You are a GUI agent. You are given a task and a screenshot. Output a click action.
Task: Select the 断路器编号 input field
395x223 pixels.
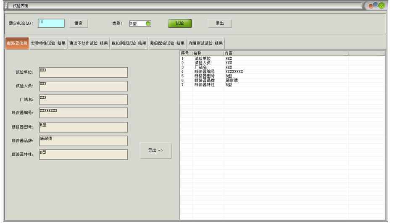pos(83,113)
